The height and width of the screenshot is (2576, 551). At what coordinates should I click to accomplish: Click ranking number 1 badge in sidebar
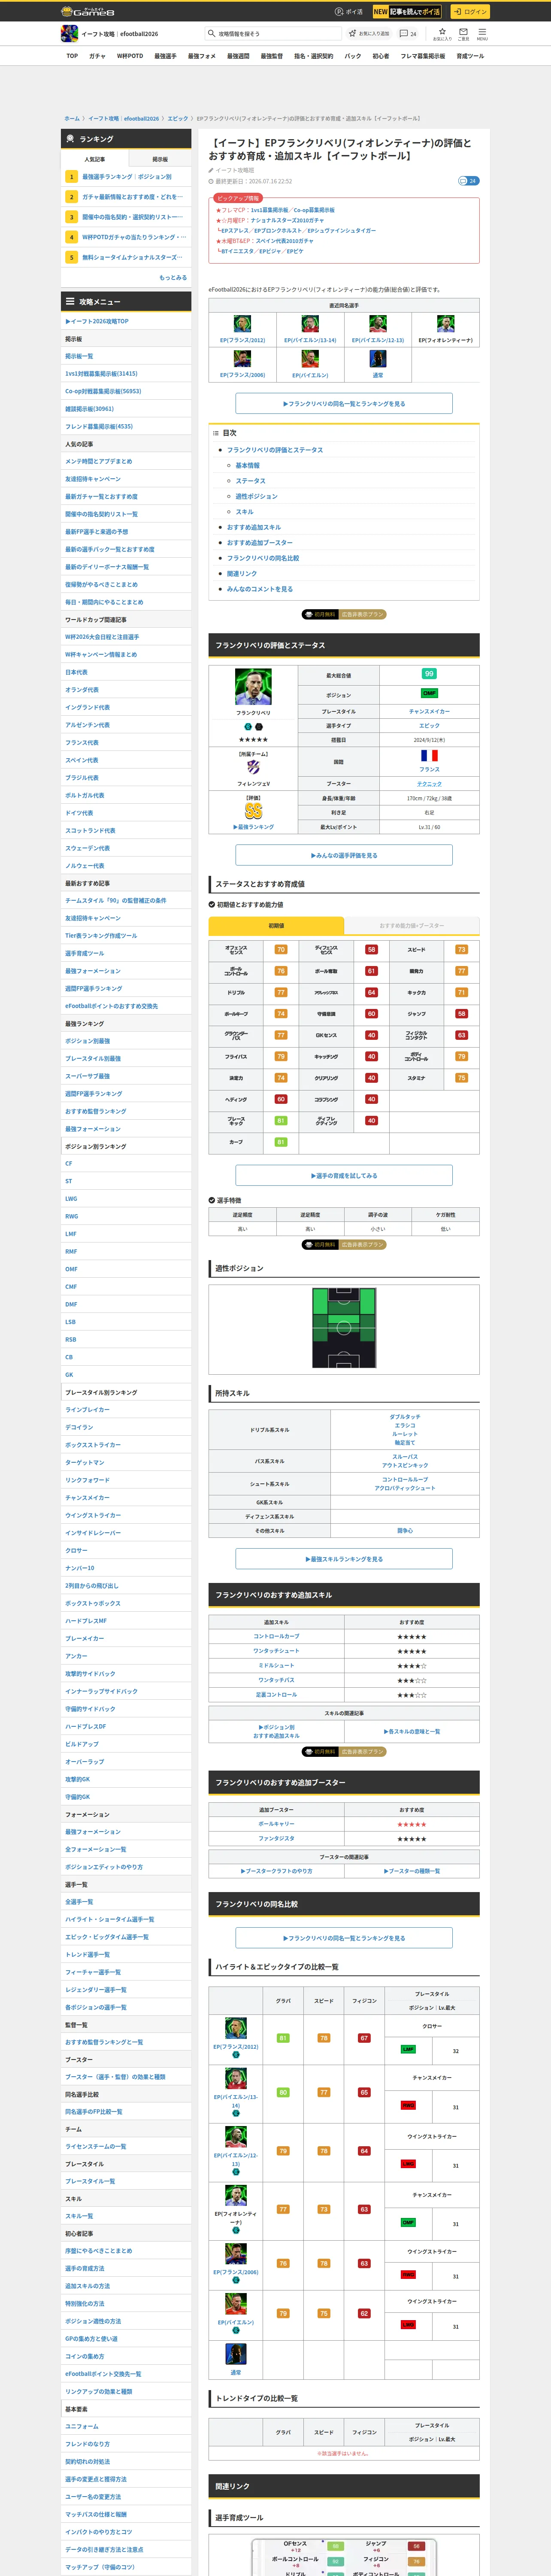tap(71, 177)
